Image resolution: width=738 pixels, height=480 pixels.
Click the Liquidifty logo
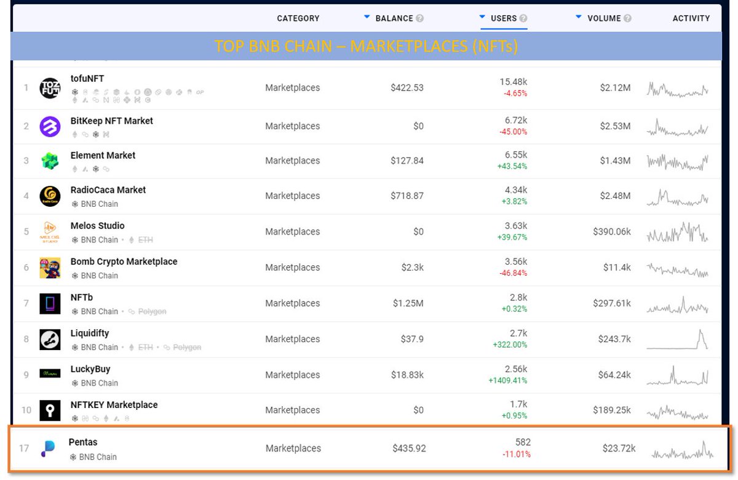(50, 339)
